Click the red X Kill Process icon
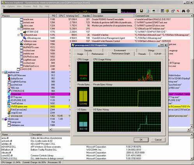 pos(178,11)
